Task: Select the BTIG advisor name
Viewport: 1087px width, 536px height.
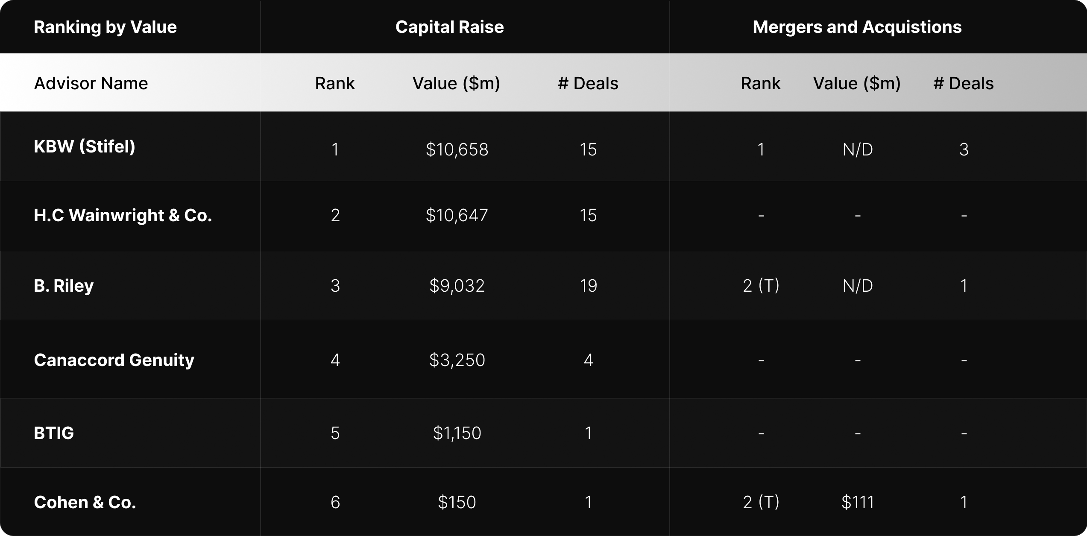Action: click(54, 433)
